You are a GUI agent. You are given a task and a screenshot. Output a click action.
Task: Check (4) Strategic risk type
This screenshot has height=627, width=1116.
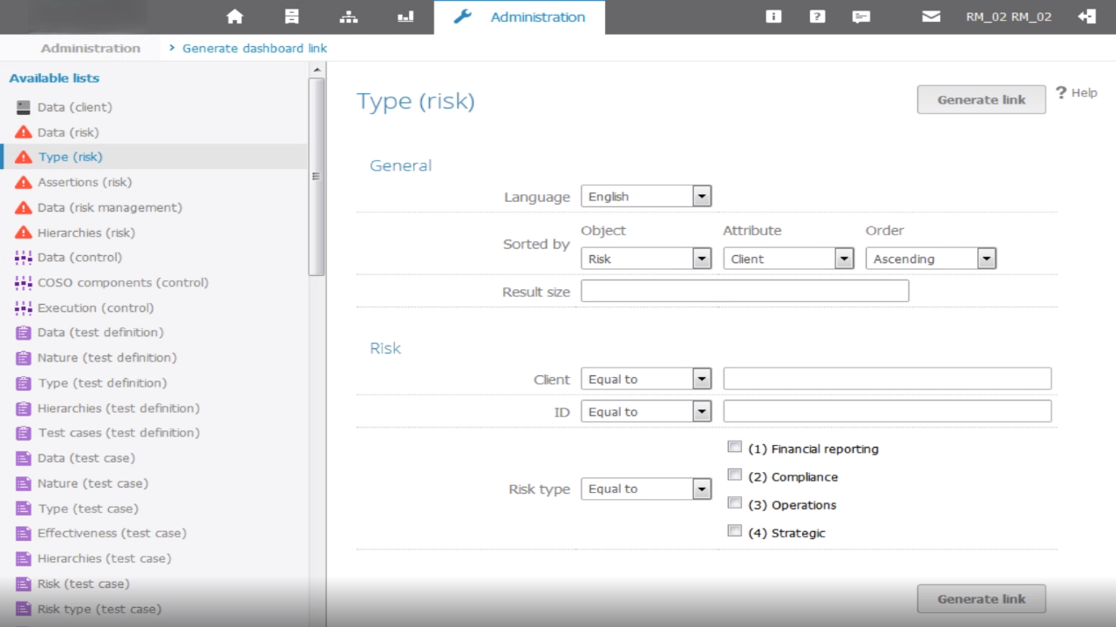pos(734,530)
